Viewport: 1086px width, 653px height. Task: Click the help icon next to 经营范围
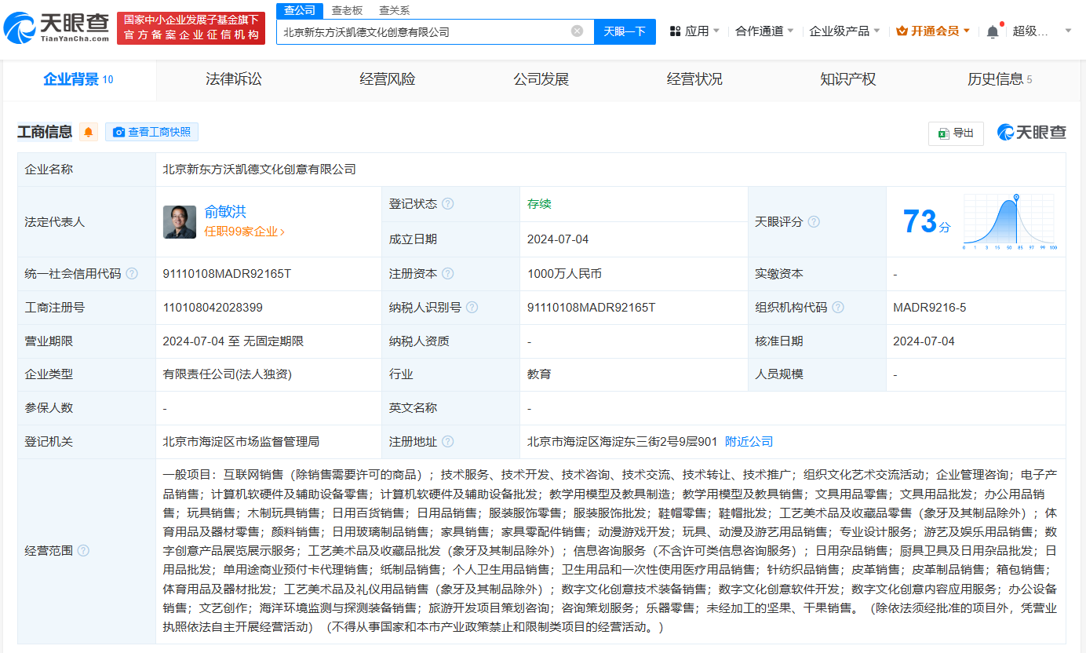pyautogui.click(x=83, y=550)
